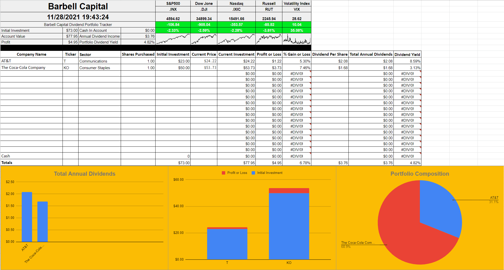Click the .INX ticker cell
Viewport: 504px width, 270px height.
pyautogui.click(x=173, y=9)
